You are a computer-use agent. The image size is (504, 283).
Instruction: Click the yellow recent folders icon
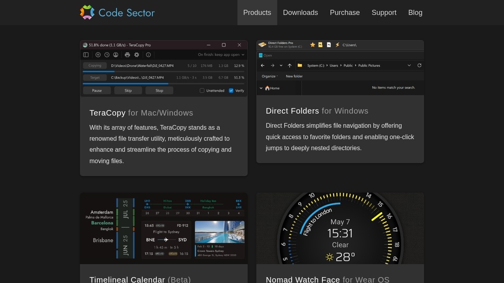pyautogui.click(x=321, y=45)
